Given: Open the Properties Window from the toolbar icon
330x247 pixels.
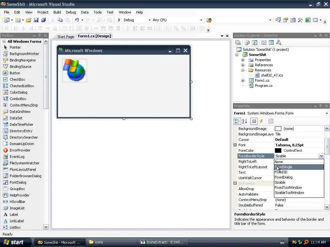Looking at the screenshot, I should (286, 20).
